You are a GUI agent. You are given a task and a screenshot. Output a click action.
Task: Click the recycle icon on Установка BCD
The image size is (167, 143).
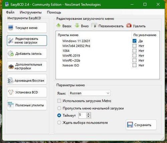(11, 92)
